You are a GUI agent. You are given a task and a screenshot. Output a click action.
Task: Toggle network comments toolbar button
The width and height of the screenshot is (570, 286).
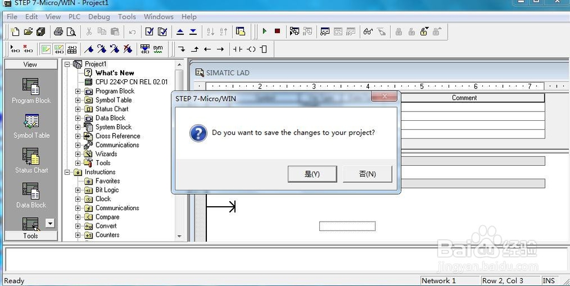pyautogui.click(x=59, y=48)
